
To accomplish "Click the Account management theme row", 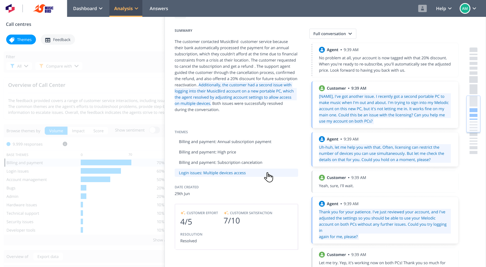I will pos(84,180).
